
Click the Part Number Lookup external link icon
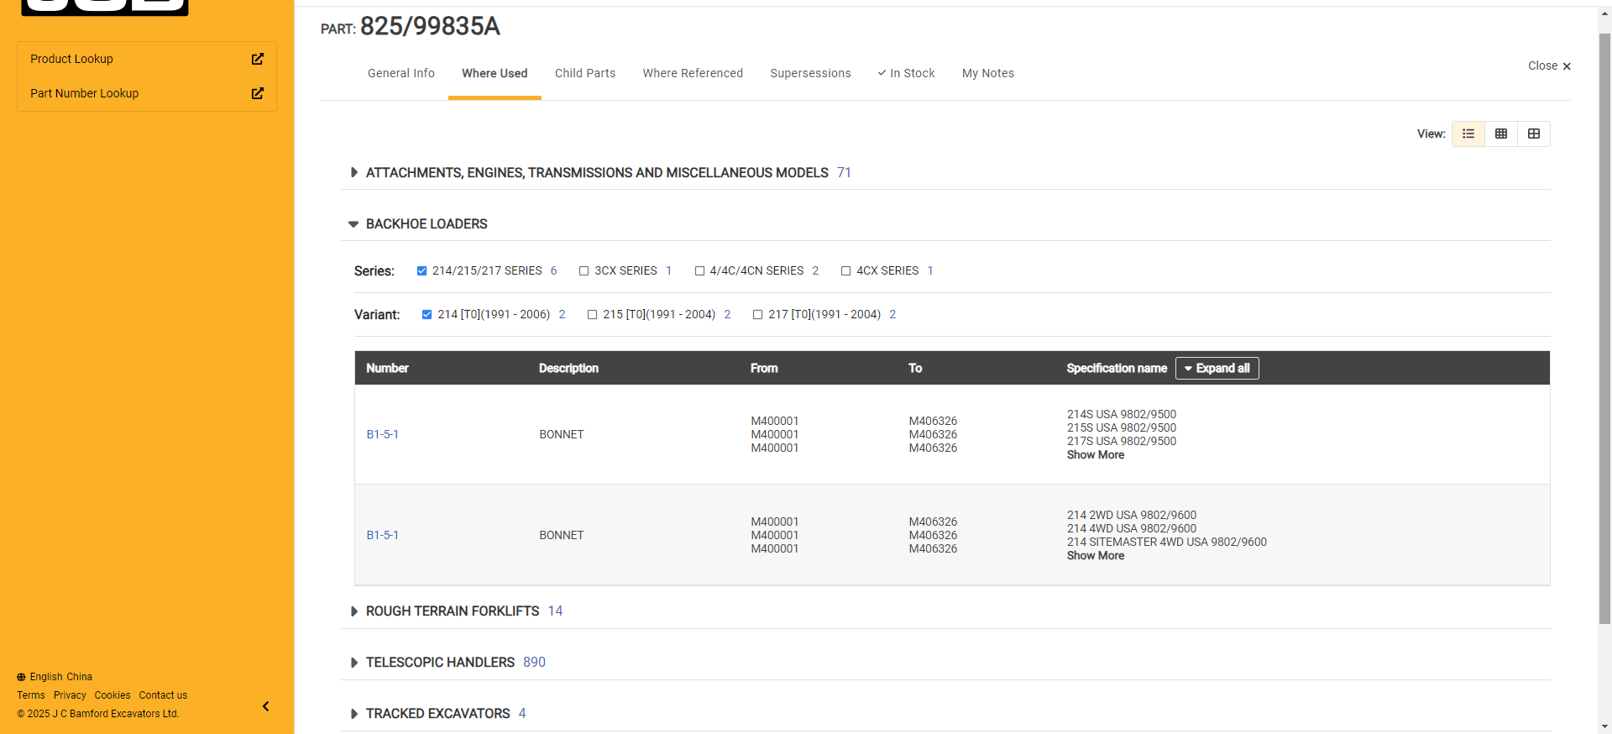click(258, 93)
